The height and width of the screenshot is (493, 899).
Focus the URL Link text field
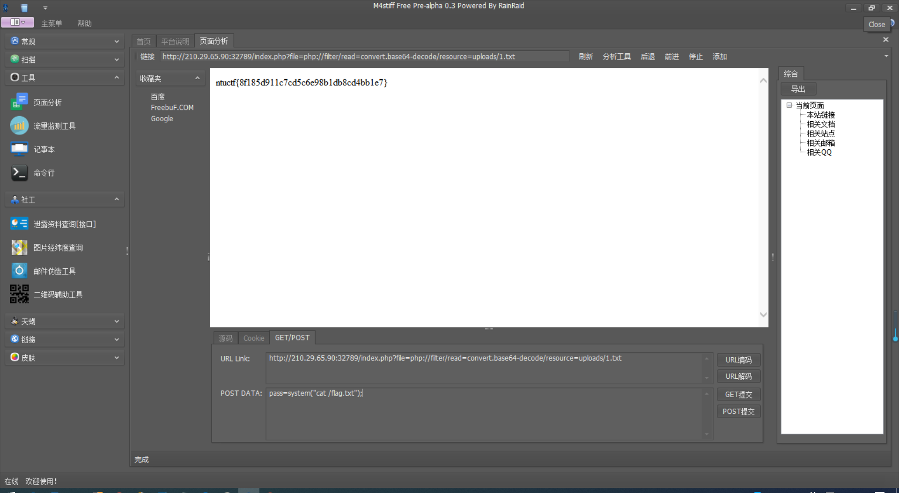coord(489,368)
